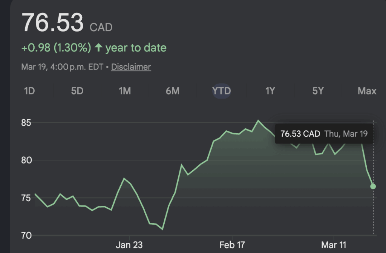
Task: Click the Jan 23 date axis label
Action: click(x=129, y=245)
